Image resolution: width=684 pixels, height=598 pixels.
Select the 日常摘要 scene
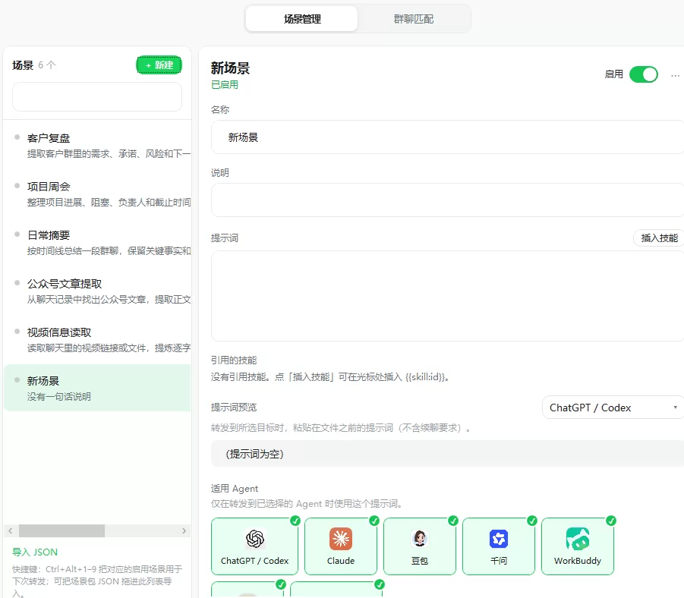97,243
